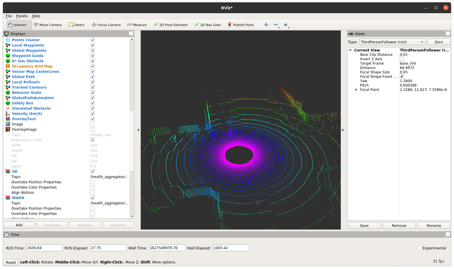Viewport: 454px width, 269px height.
Task: Click the 2D Nav Goal tool
Action: (207, 25)
